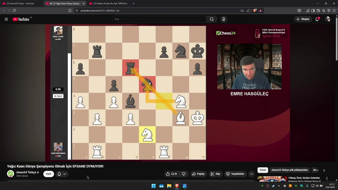Close the active Yağız Kaan tab

83,3
